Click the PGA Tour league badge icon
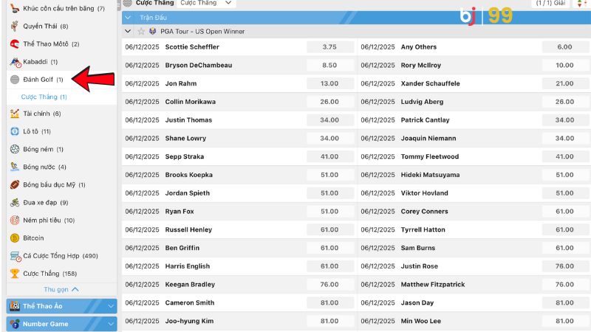 point(153,31)
